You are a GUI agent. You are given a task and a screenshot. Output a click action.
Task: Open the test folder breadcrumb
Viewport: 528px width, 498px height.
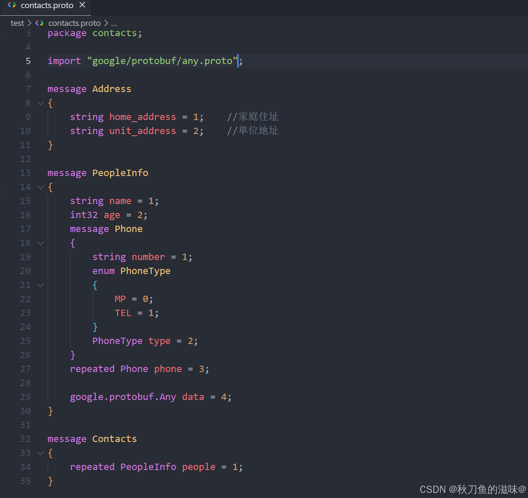pos(17,23)
